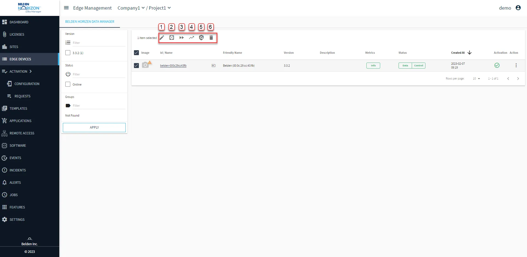Image resolution: width=527 pixels, height=257 pixels.
Task: Click the Info metrics button
Action: coord(373,66)
